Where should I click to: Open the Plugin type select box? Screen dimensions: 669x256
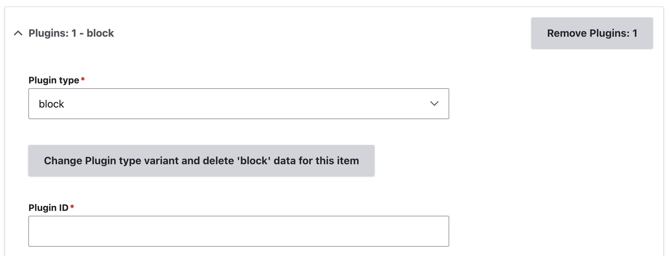(238, 104)
